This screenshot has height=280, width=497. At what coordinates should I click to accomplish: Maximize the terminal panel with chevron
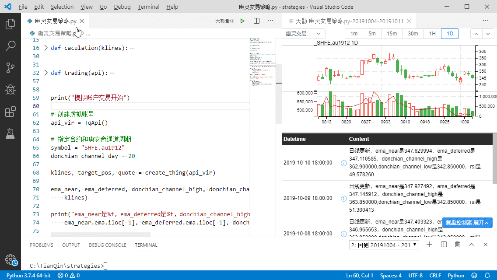pyautogui.click(x=472, y=245)
